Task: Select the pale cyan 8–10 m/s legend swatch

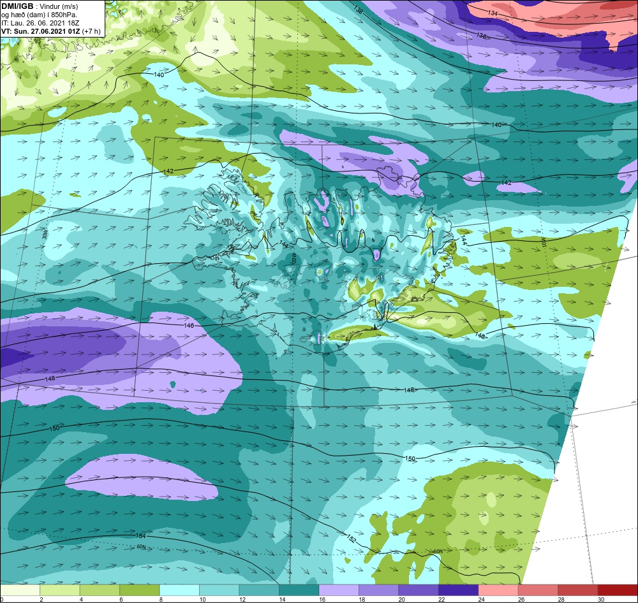Action: click(x=179, y=590)
